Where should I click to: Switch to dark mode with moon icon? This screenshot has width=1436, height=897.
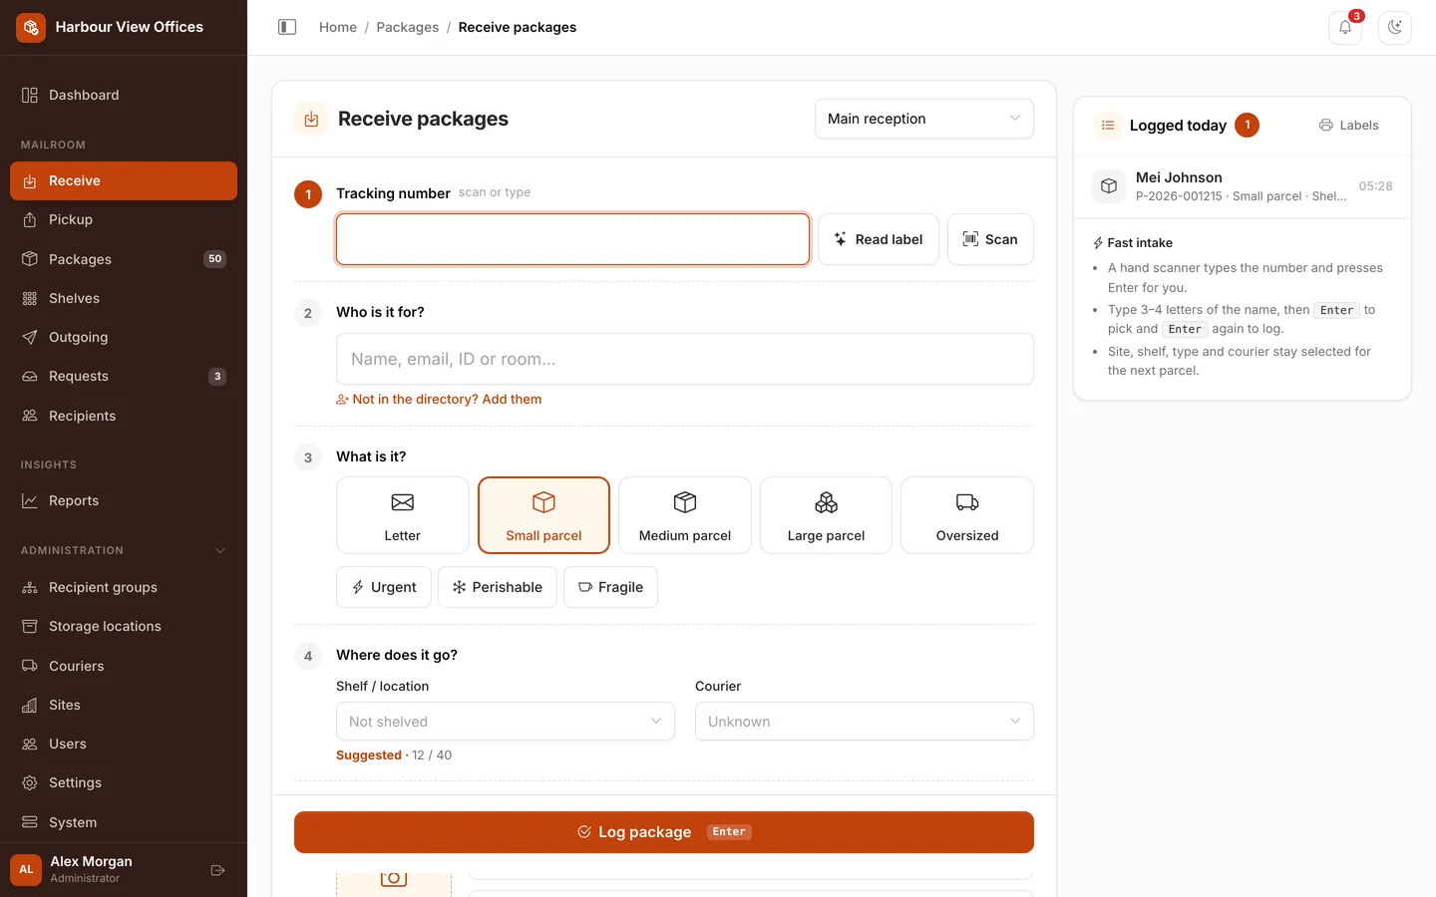coord(1395,27)
